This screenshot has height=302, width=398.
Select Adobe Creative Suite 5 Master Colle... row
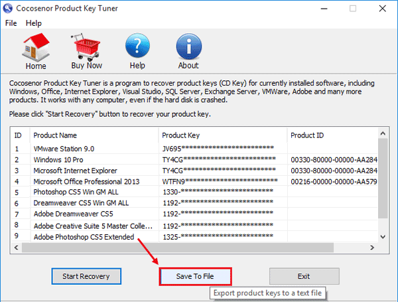(194, 226)
